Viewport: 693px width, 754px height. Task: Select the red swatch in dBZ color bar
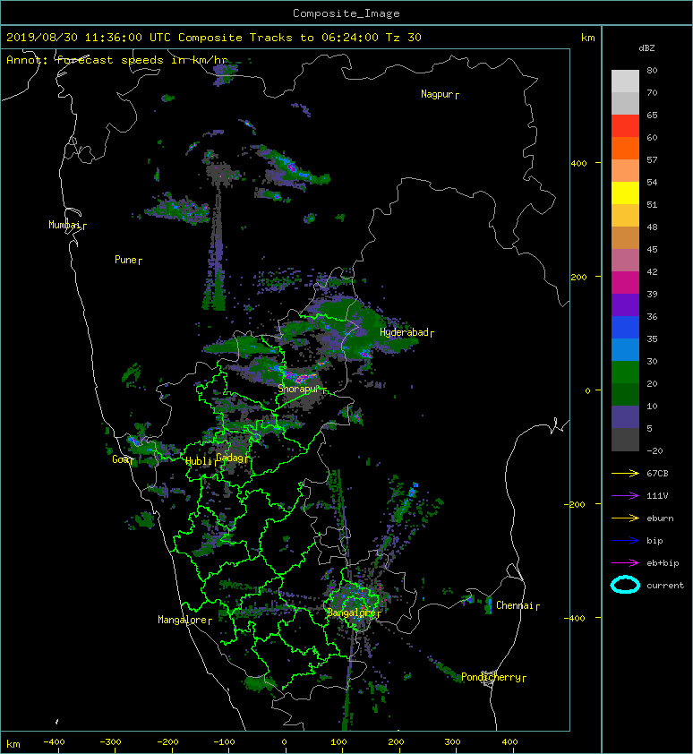click(x=625, y=126)
